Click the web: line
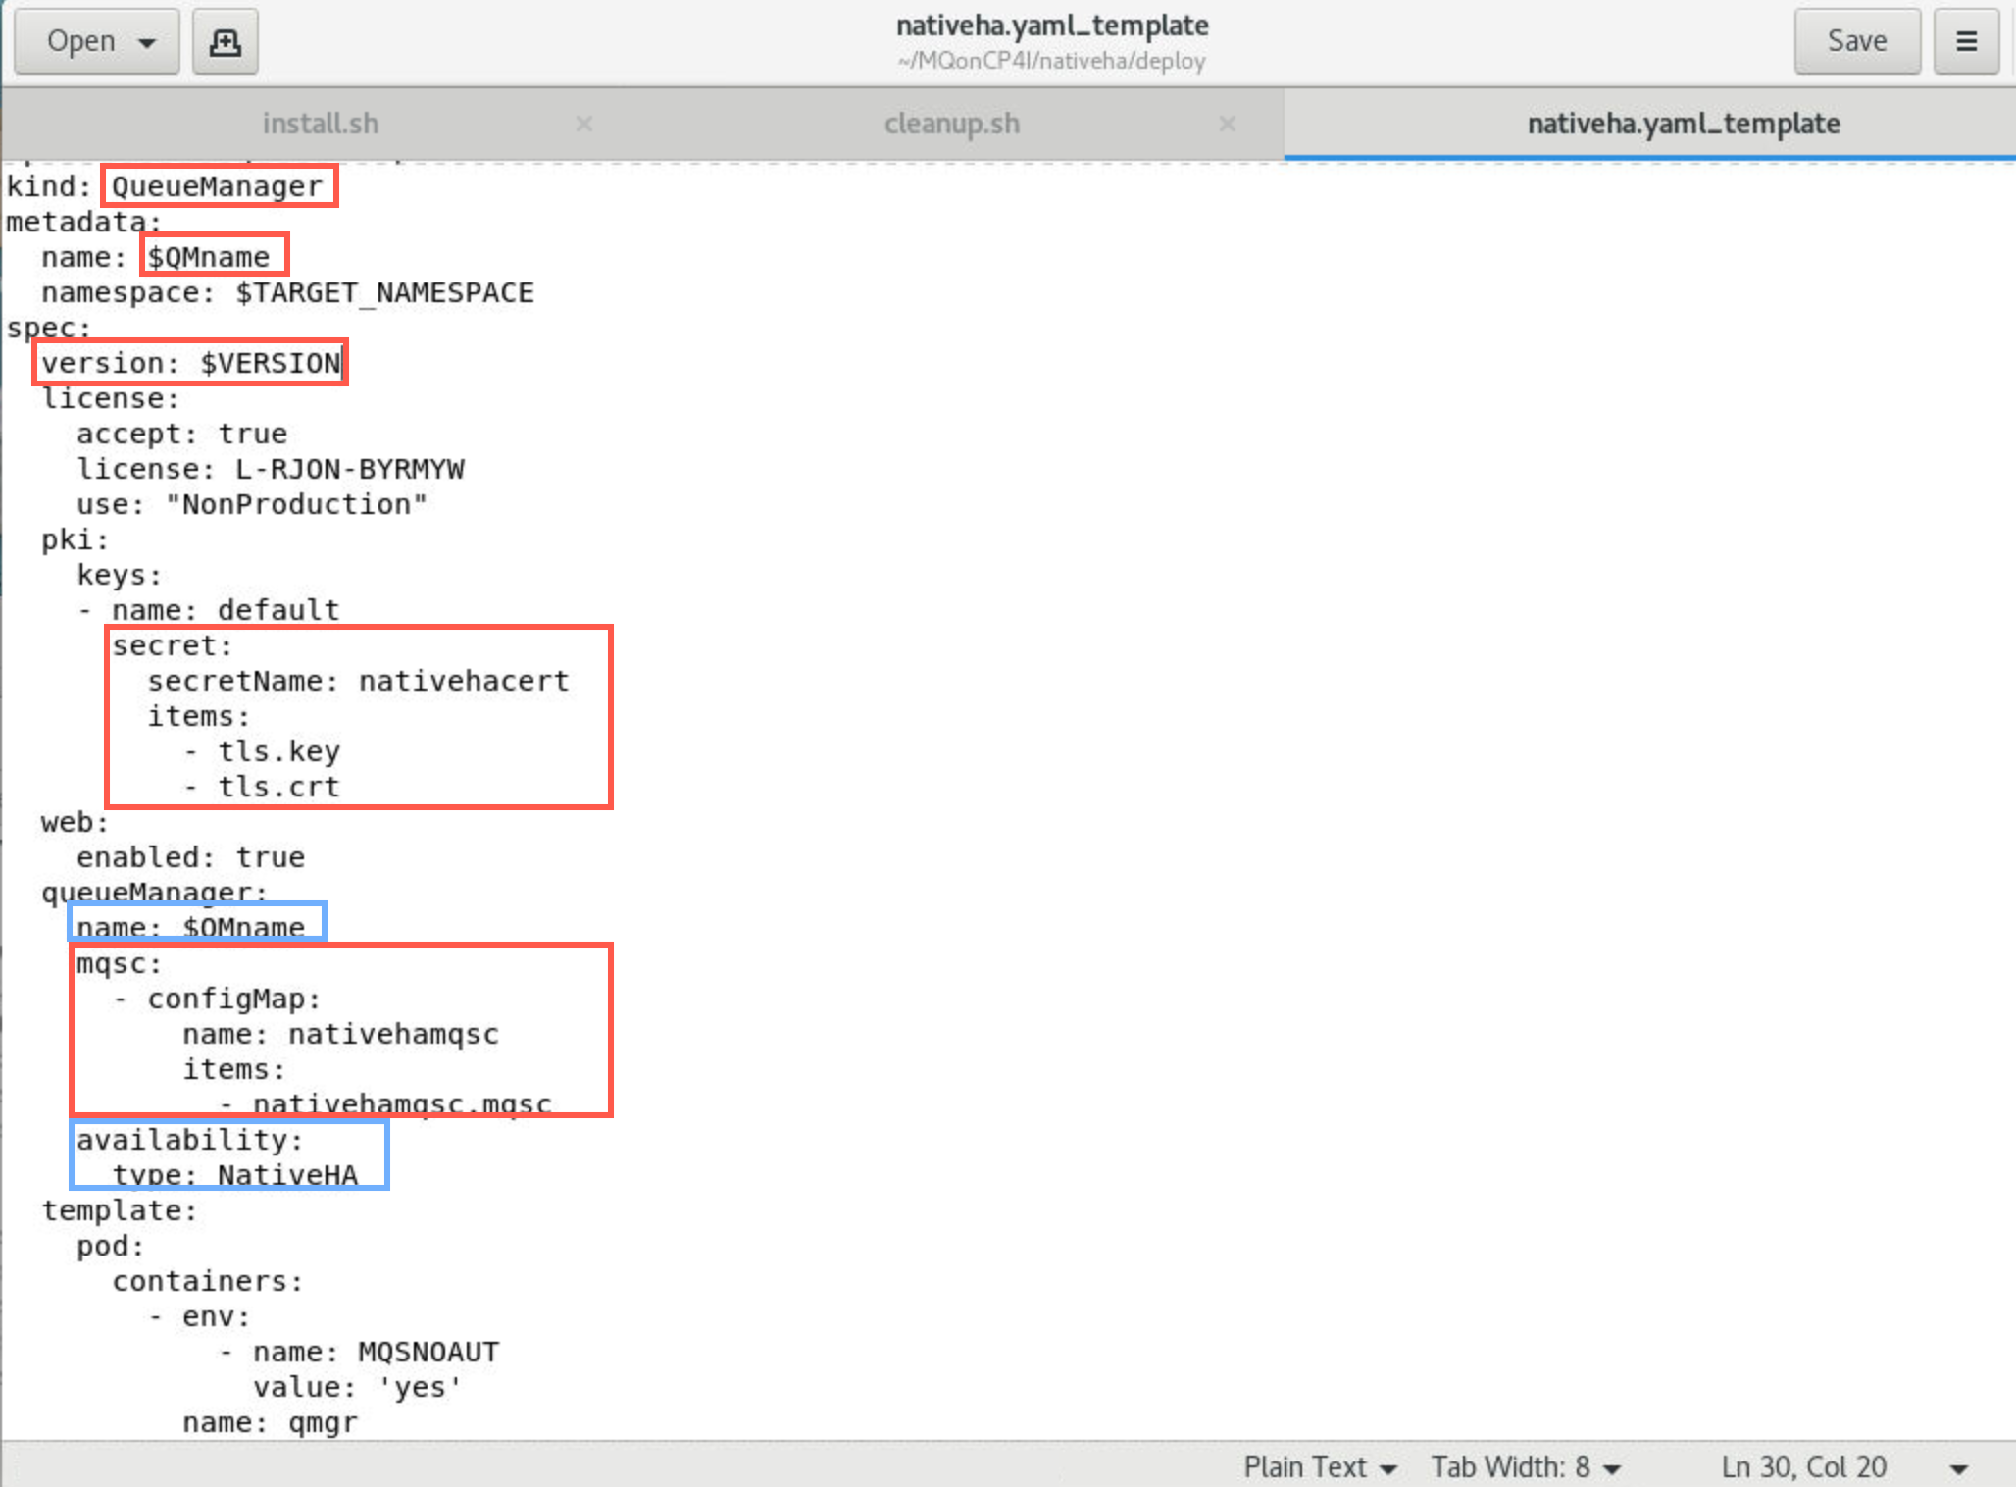The image size is (2016, 1487). tap(75, 822)
